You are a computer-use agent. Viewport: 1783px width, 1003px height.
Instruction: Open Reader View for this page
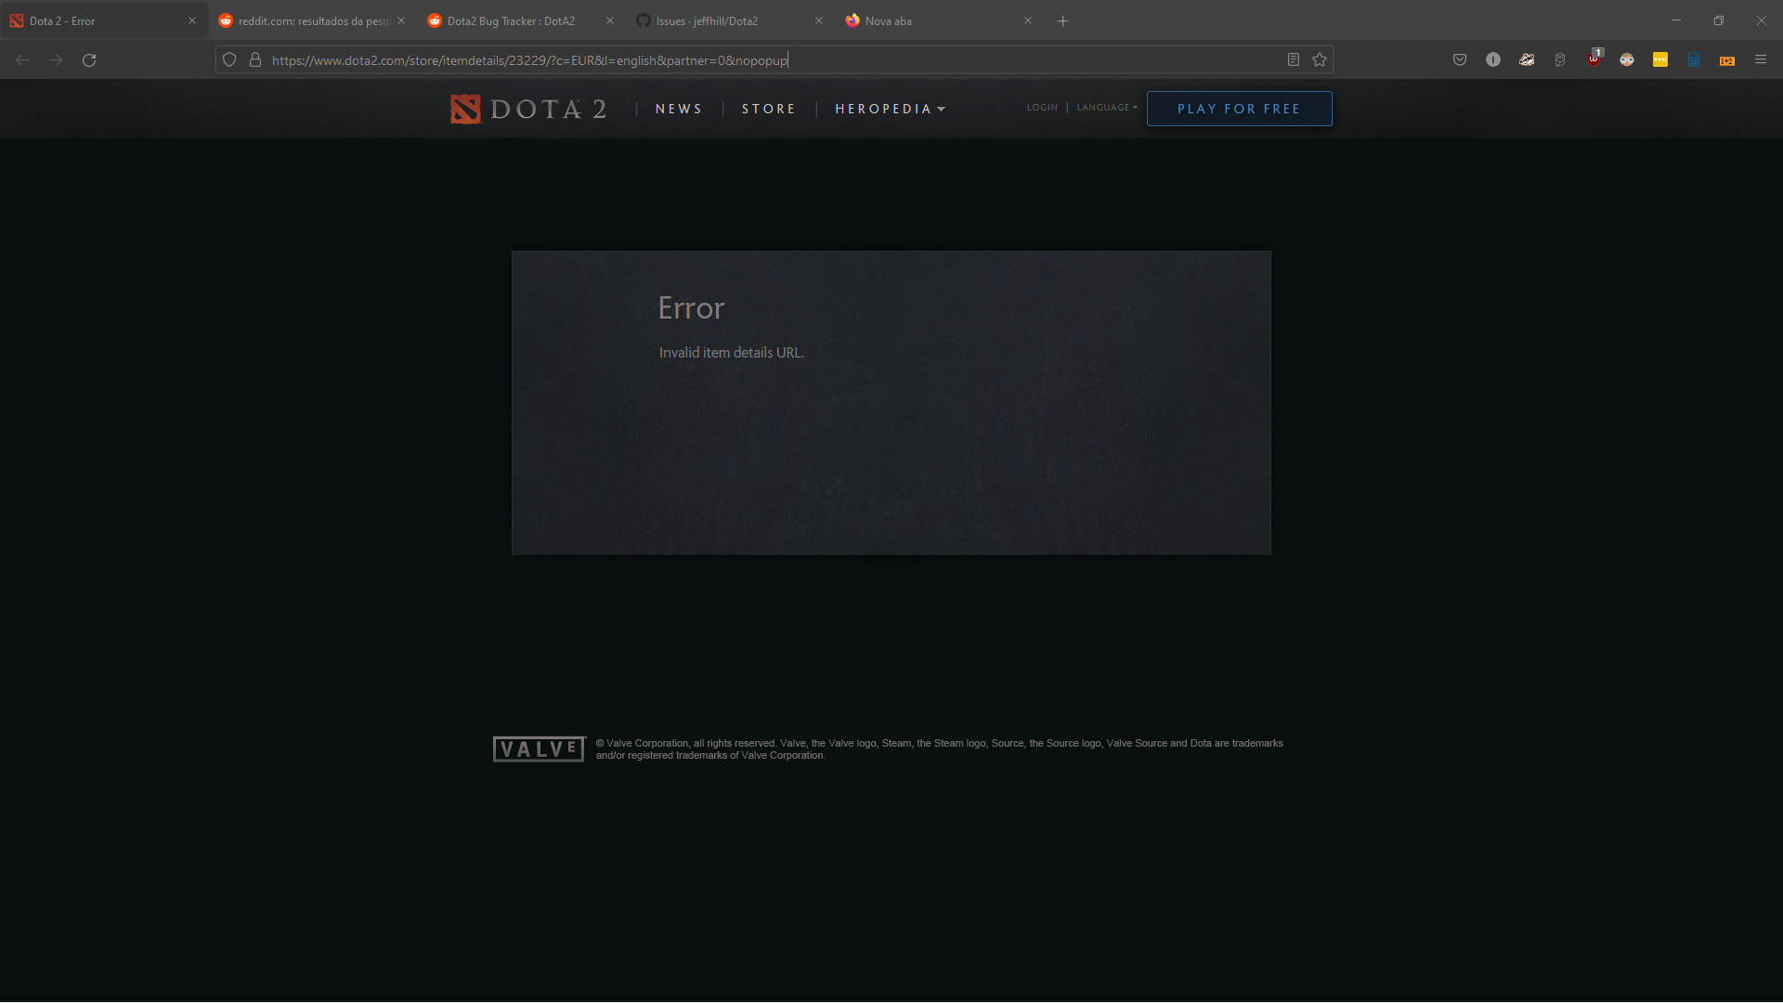coord(1293,59)
